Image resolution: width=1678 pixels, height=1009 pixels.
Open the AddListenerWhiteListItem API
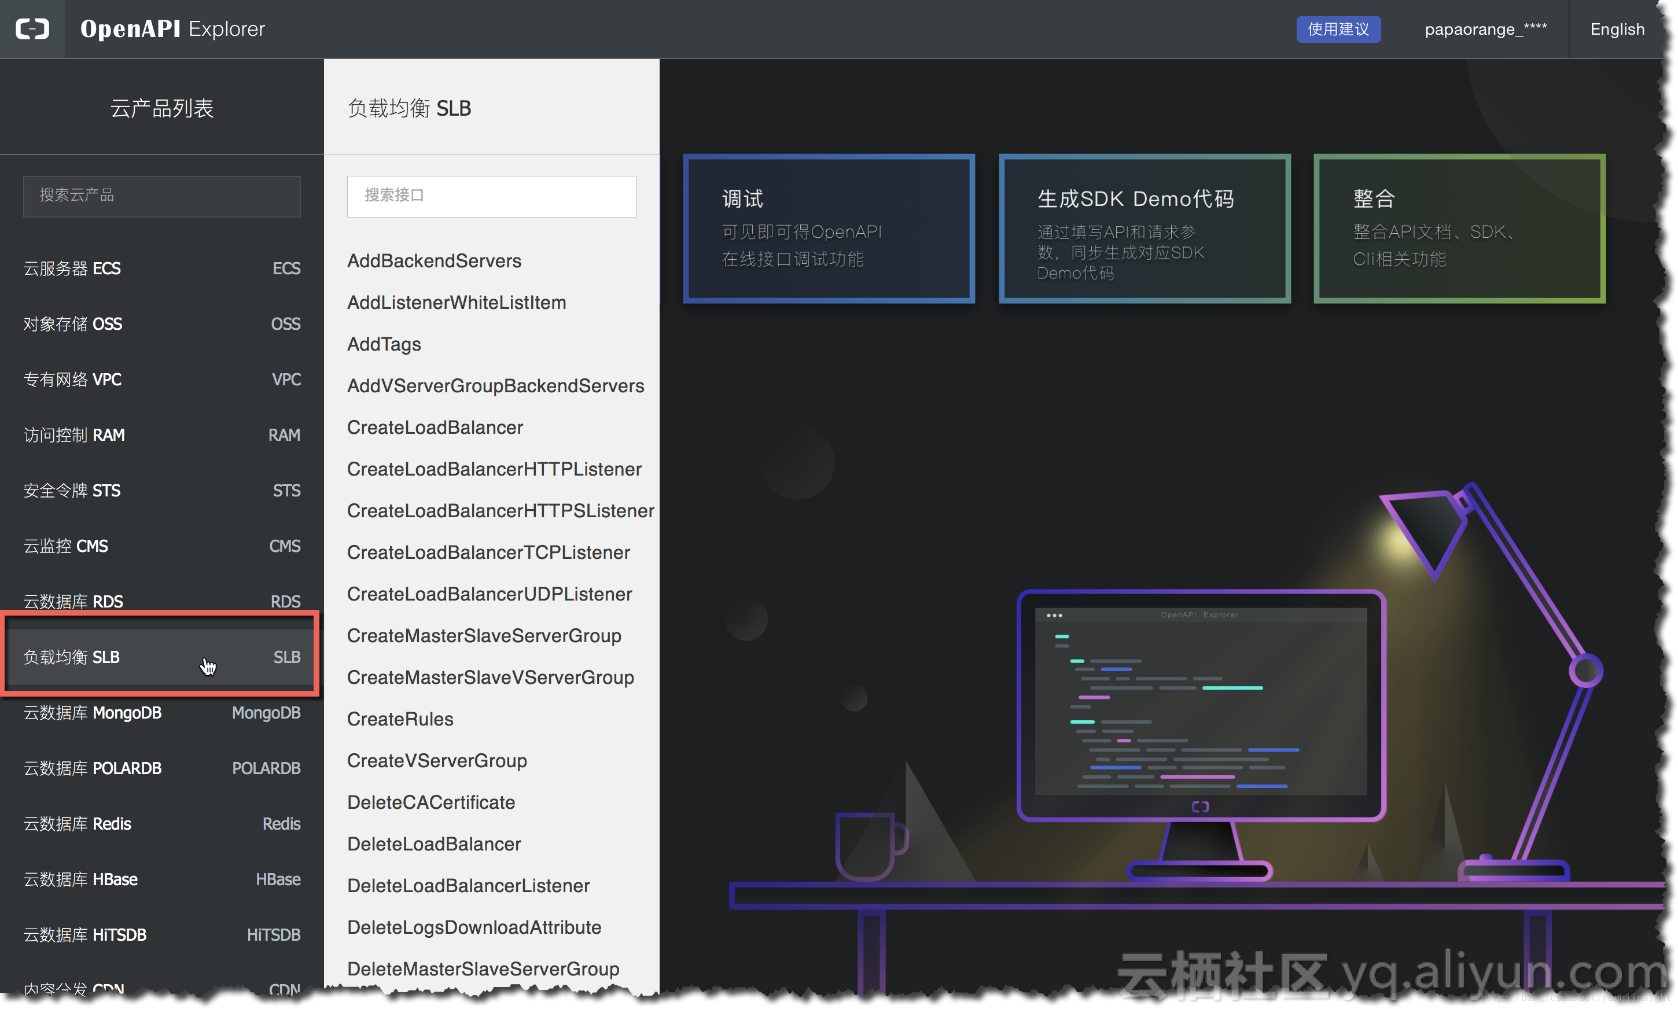click(456, 303)
